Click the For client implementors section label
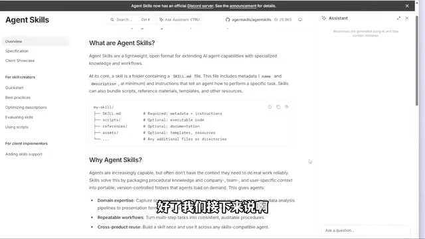Screen dimensions: 425x239 [x=27, y=143]
